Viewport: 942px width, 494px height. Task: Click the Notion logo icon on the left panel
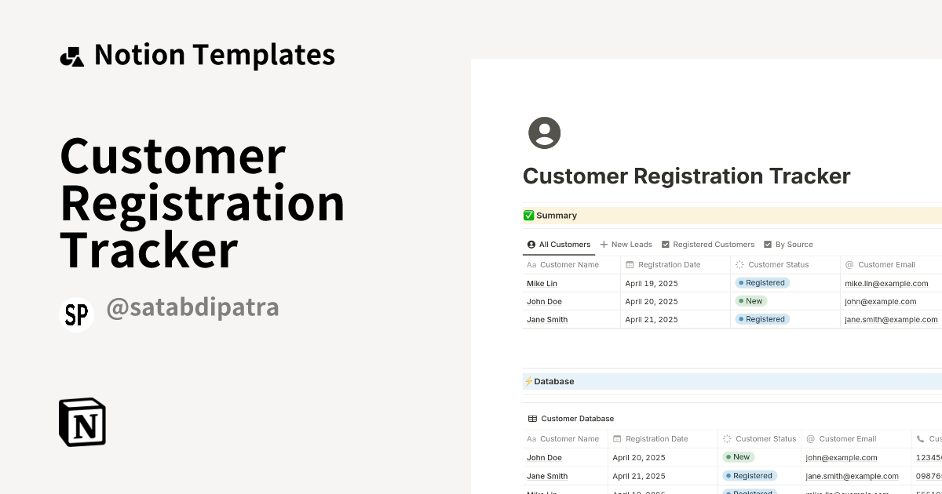pyautogui.click(x=82, y=422)
